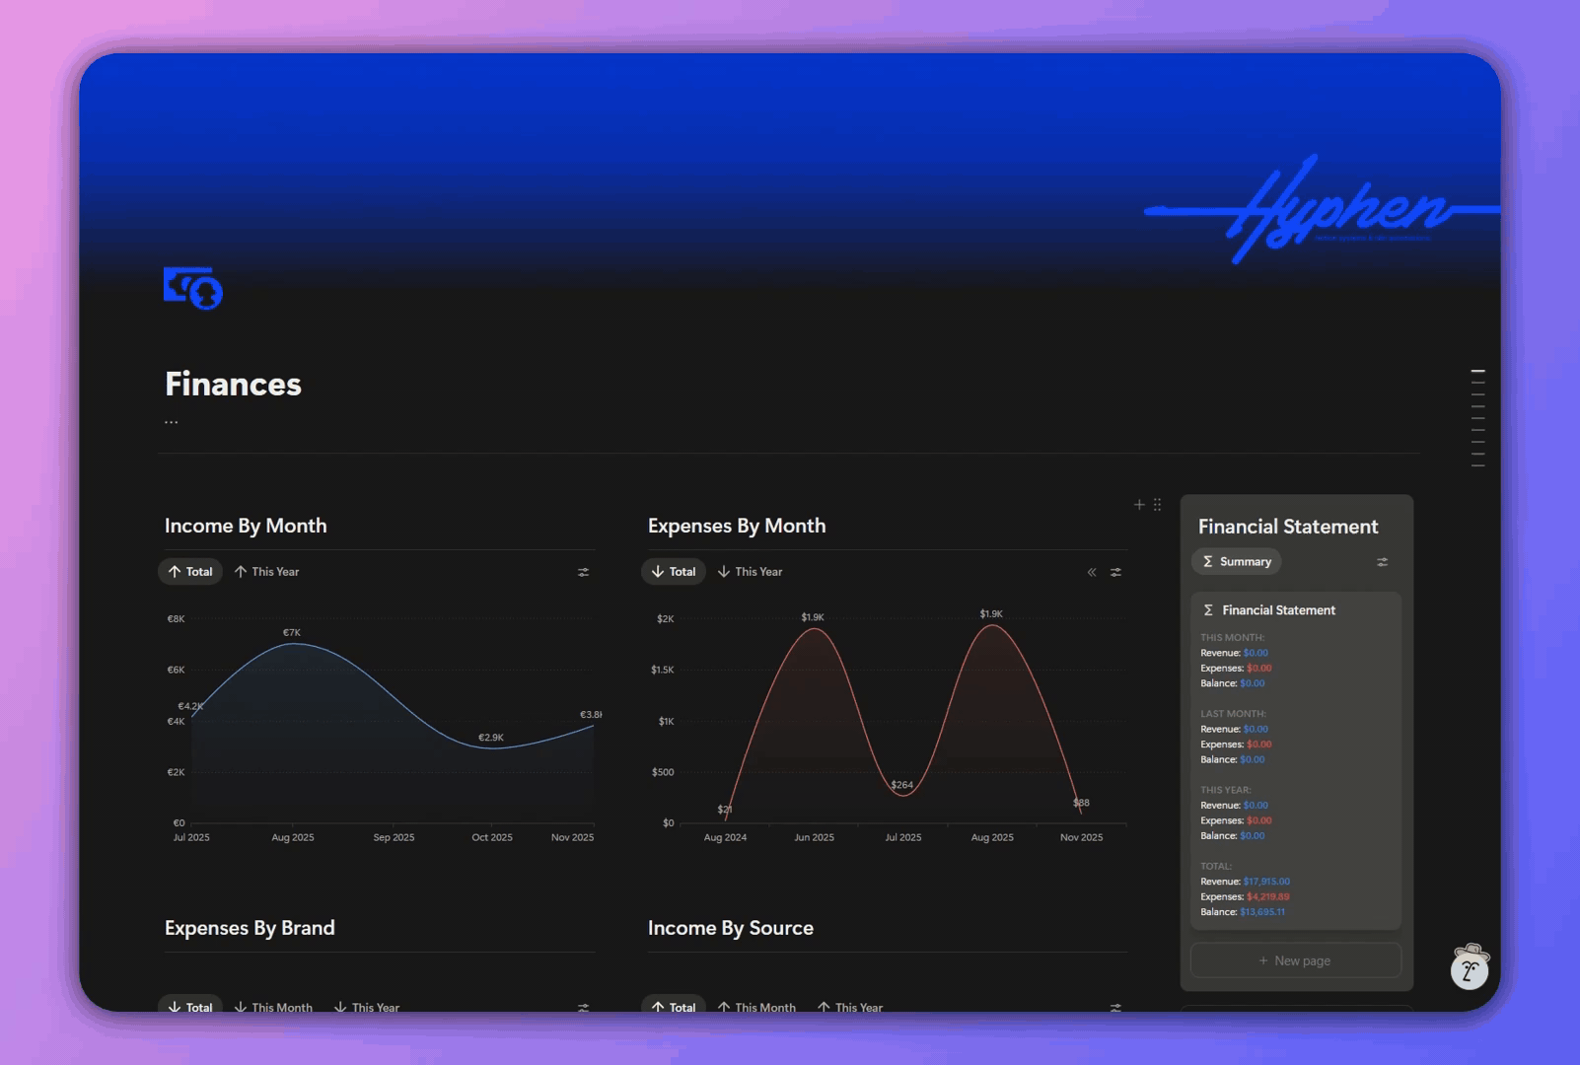
Task: Select This Month tab under Income By Source
Action: point(756,1007)
